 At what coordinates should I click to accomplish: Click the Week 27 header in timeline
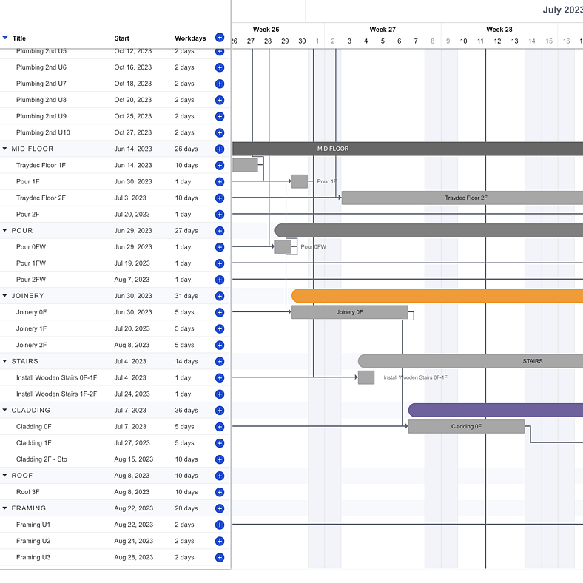pos(383,30)
